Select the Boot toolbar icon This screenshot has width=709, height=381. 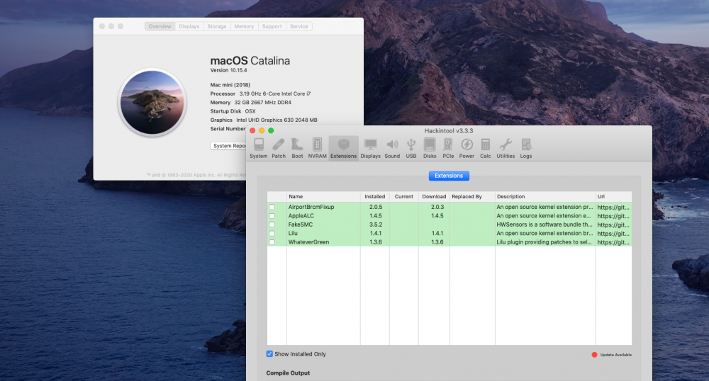[x=297, y=148]
